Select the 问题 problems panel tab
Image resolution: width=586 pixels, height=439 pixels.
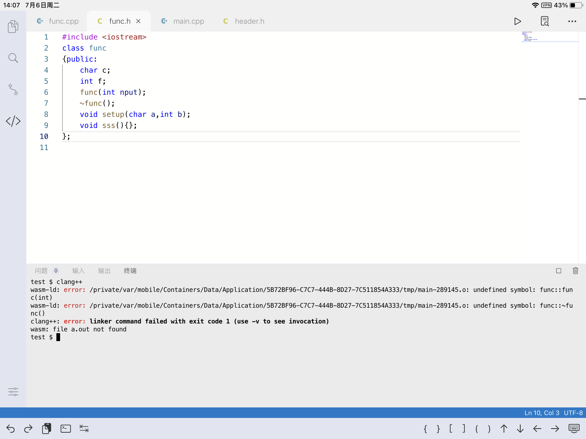[41, 271]
